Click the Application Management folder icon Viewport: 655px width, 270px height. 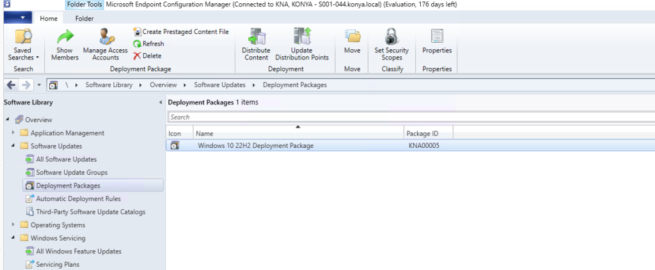[x=24, y=133]
